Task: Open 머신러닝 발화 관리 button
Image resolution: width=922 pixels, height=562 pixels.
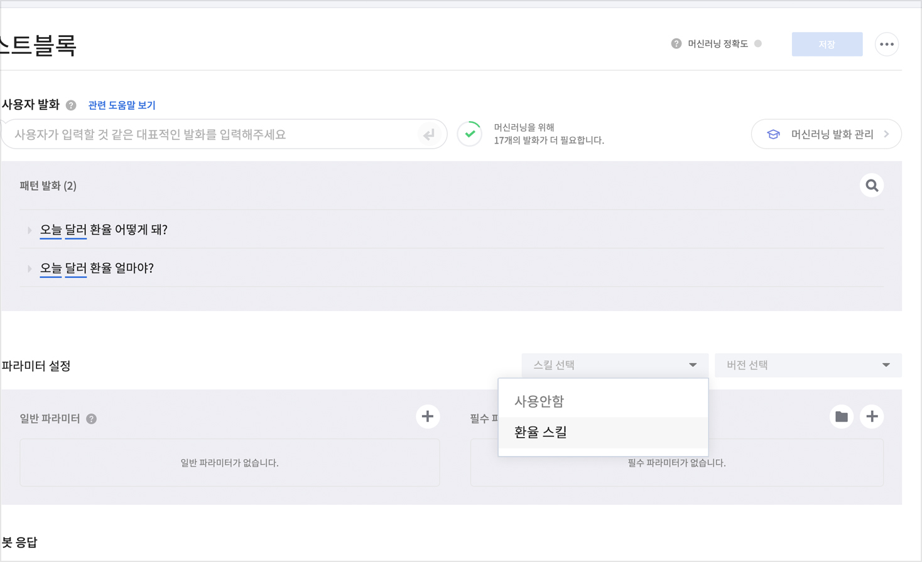Action: 826,134
